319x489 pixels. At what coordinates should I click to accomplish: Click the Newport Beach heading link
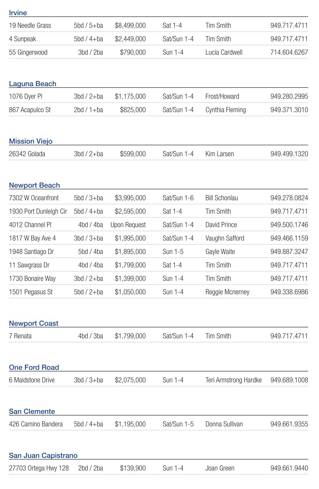(35, 186)
